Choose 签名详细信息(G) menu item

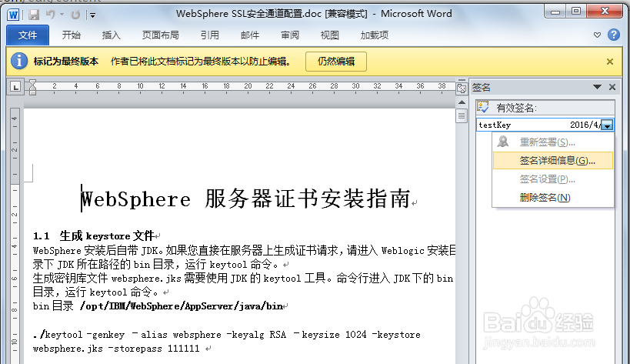point(553,160)
